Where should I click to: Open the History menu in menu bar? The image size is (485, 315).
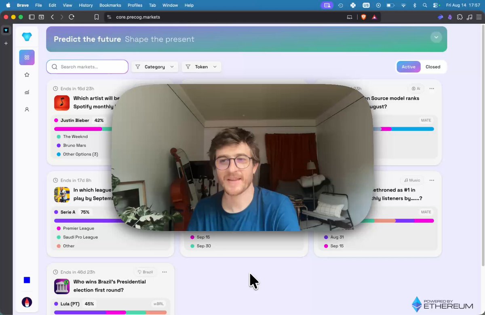pos(86,5)
